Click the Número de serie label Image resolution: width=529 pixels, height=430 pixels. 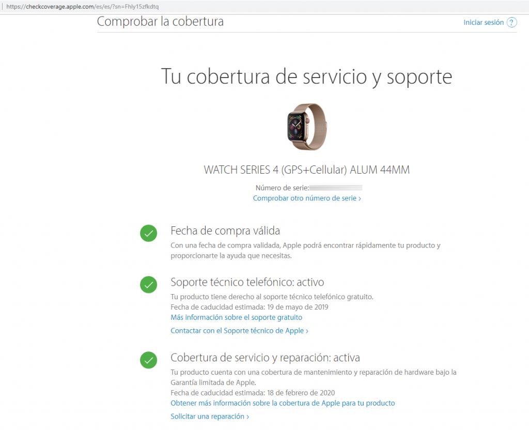pyautogui.click(x=282, y=188)
